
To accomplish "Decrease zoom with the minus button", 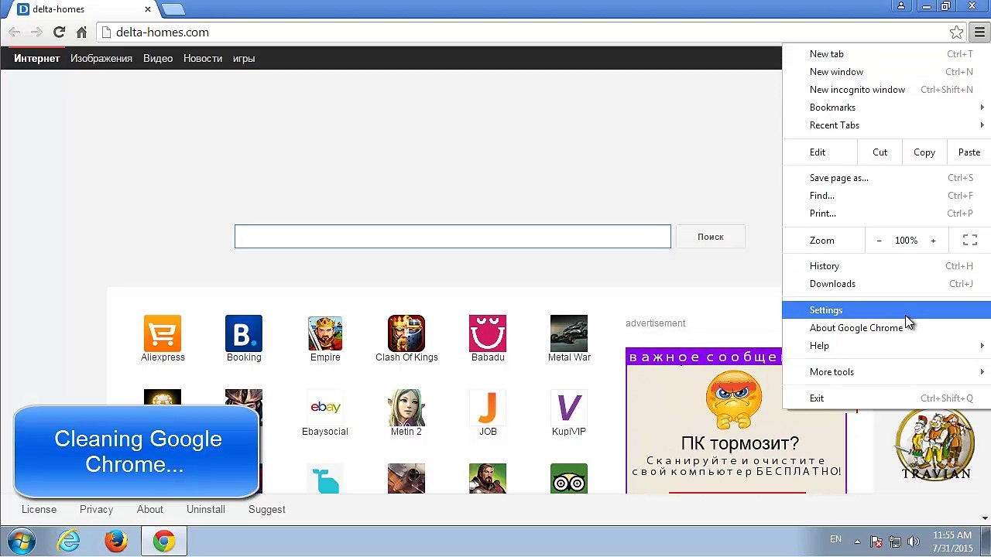I will pos(879,241).
